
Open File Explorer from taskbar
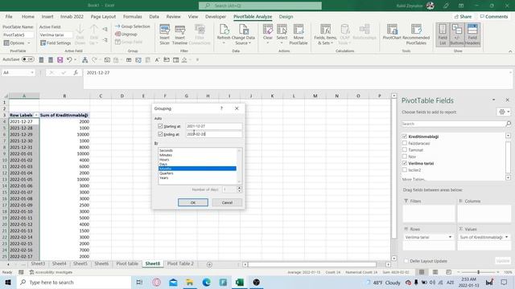coord(190,282)
